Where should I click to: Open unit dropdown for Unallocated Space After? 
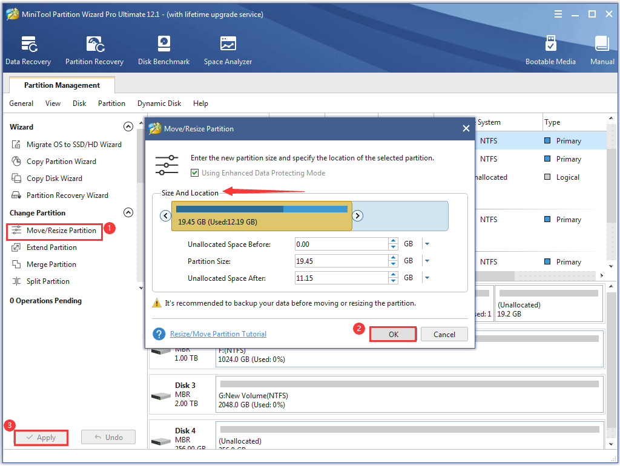427,278
